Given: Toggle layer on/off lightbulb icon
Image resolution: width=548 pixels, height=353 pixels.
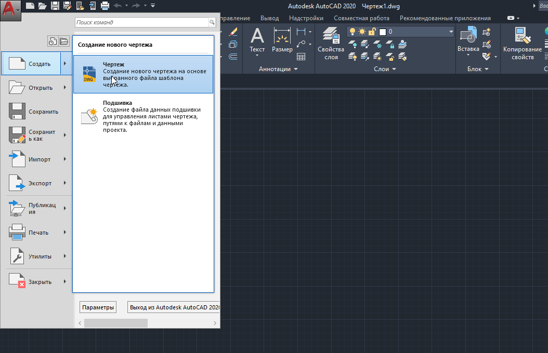Looking at the screenshot, I should [353, 32].
